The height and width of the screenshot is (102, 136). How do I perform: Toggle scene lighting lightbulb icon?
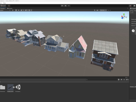[16, 10]
